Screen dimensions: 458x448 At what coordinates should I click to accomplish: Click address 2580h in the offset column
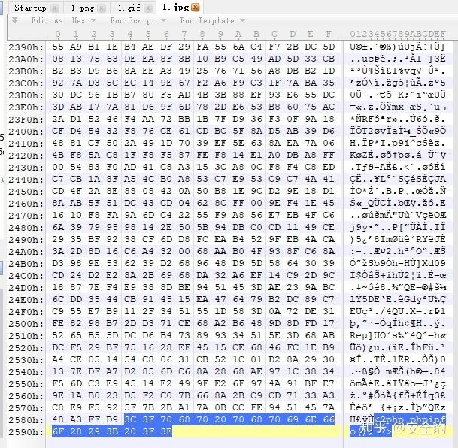(x=26, y=420)
